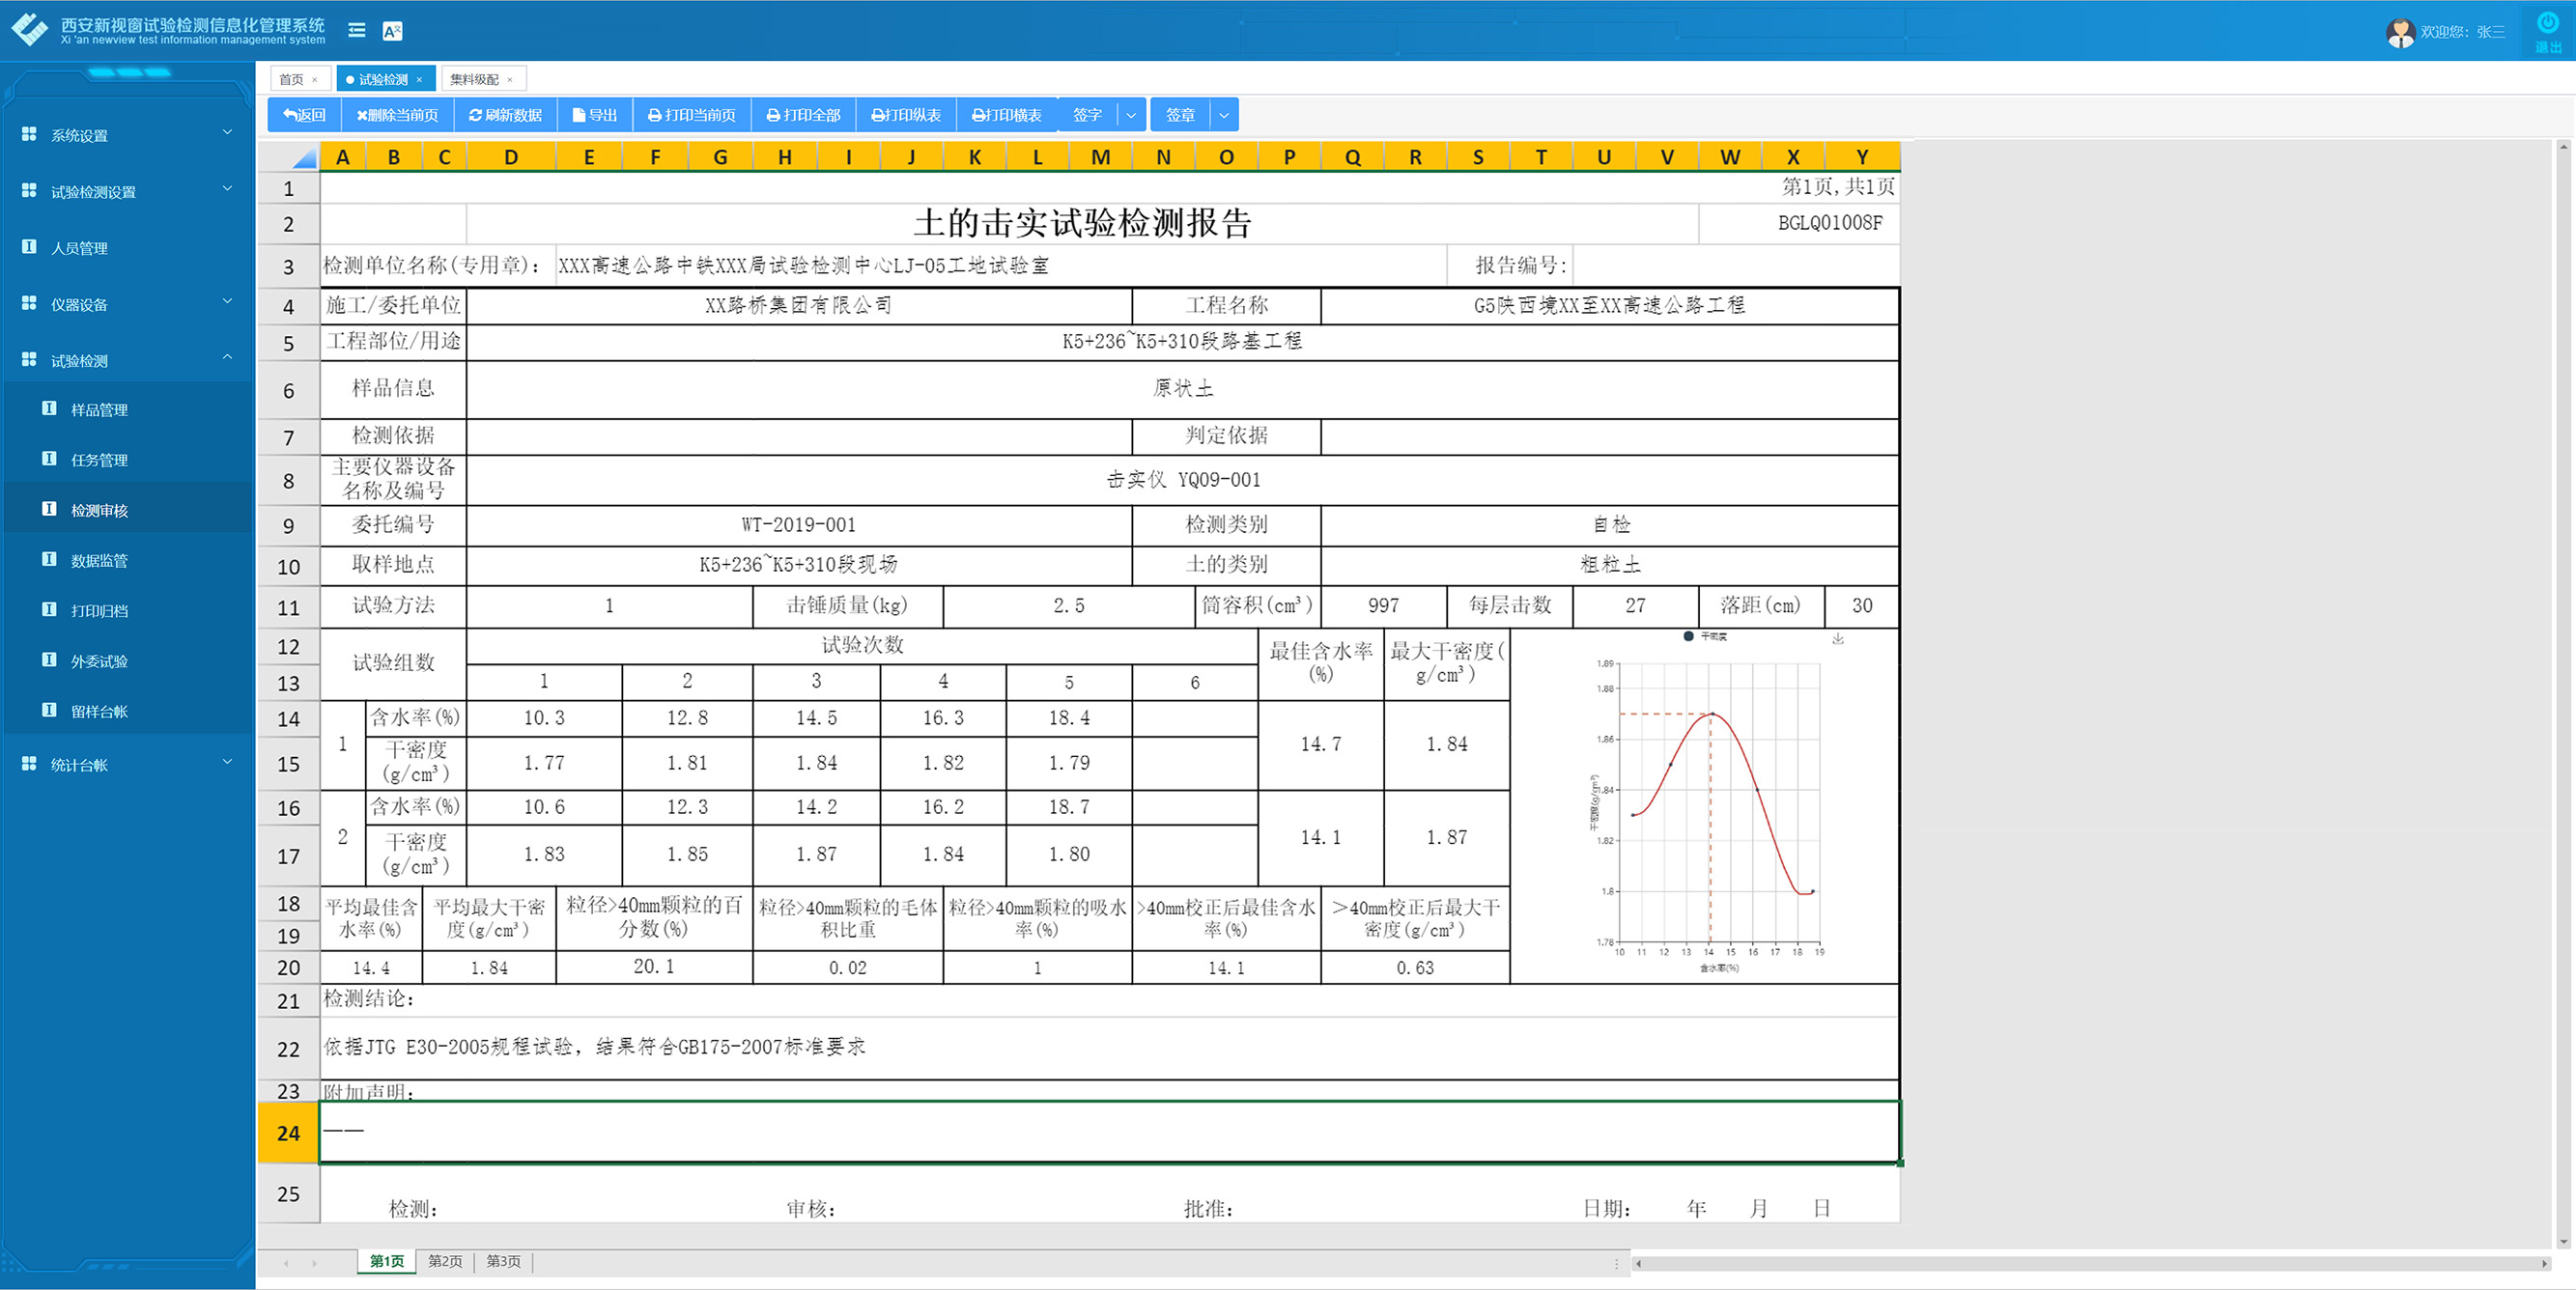Viewport: 2576px width, 1290px height.
Task: Click the 数据监管 item icon
Action: coord(49,559)
